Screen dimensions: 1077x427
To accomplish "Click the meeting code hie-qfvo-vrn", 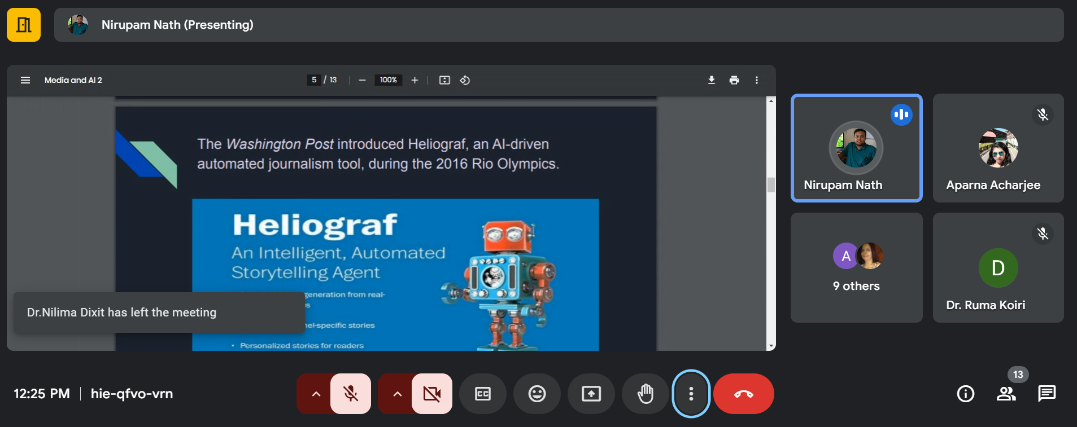I will pos(132,394).
